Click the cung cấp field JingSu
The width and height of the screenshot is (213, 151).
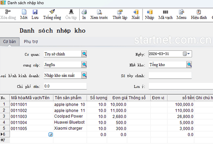(62, 65)
